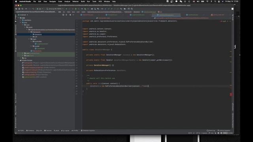
Task: Expand the manifests folder node
Action: [x=21, y=20]
